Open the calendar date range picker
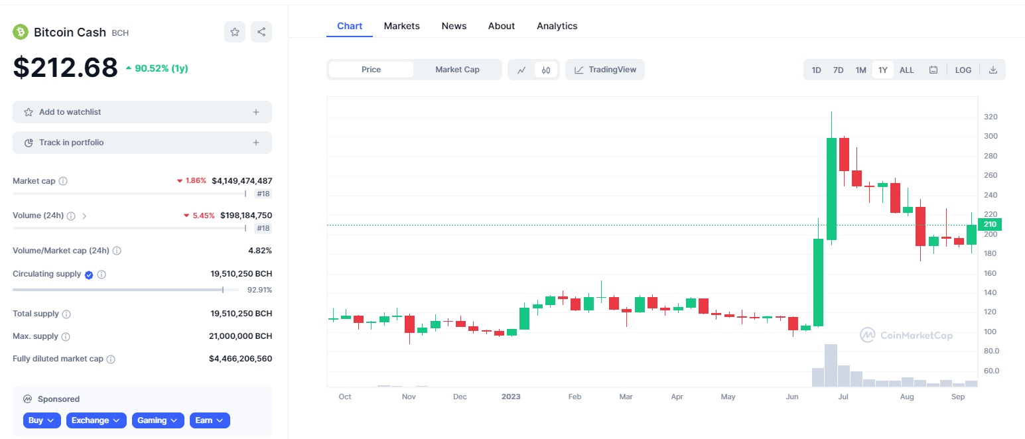The image size is (1025, 439). [x=933, y=70]
